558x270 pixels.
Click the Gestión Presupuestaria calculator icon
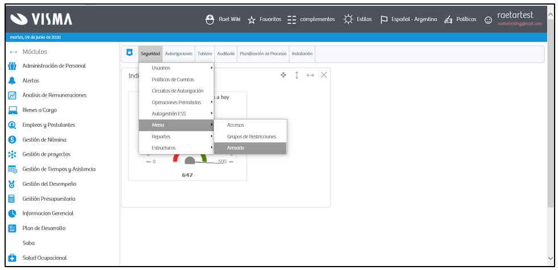13,199
